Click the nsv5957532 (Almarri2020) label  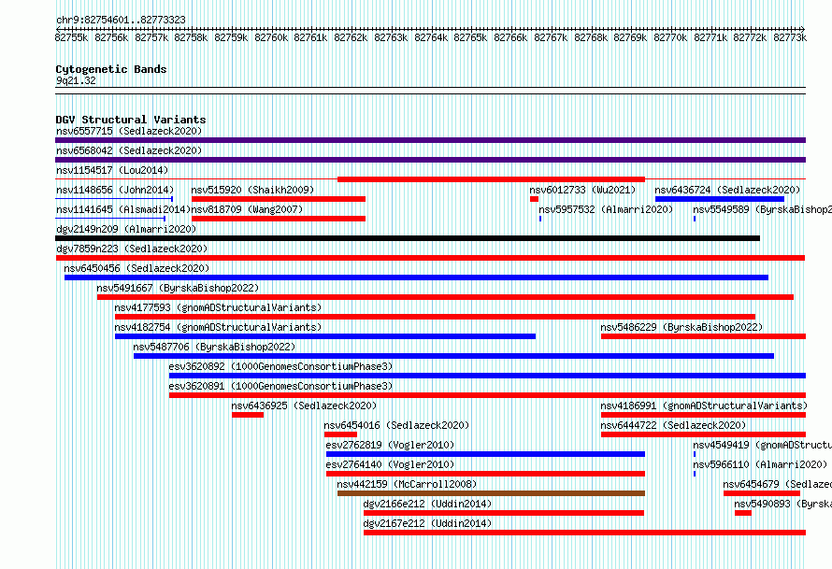606,209
